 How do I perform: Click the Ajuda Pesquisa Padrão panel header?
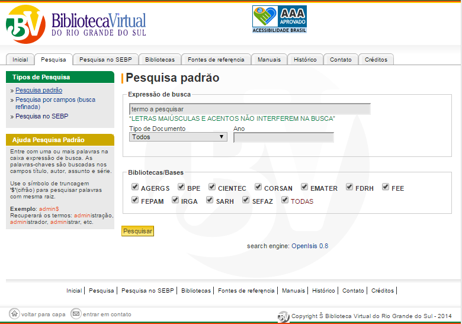click(x=60, y=140)
